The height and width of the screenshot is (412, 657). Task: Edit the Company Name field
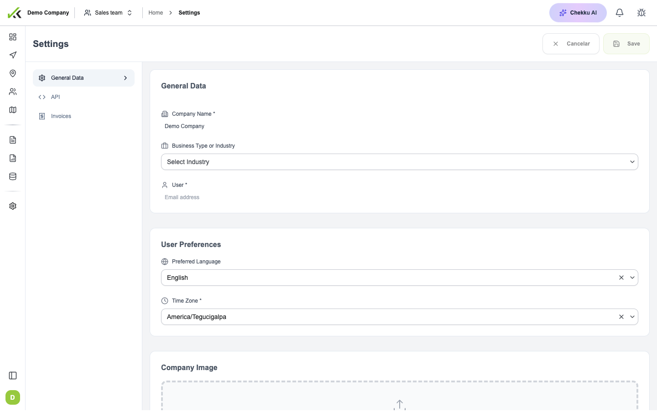pos(400,126)
